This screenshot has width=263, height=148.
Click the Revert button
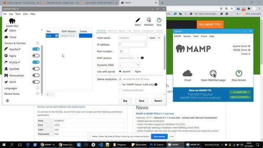pyautogui.click(x=158, y=101)
